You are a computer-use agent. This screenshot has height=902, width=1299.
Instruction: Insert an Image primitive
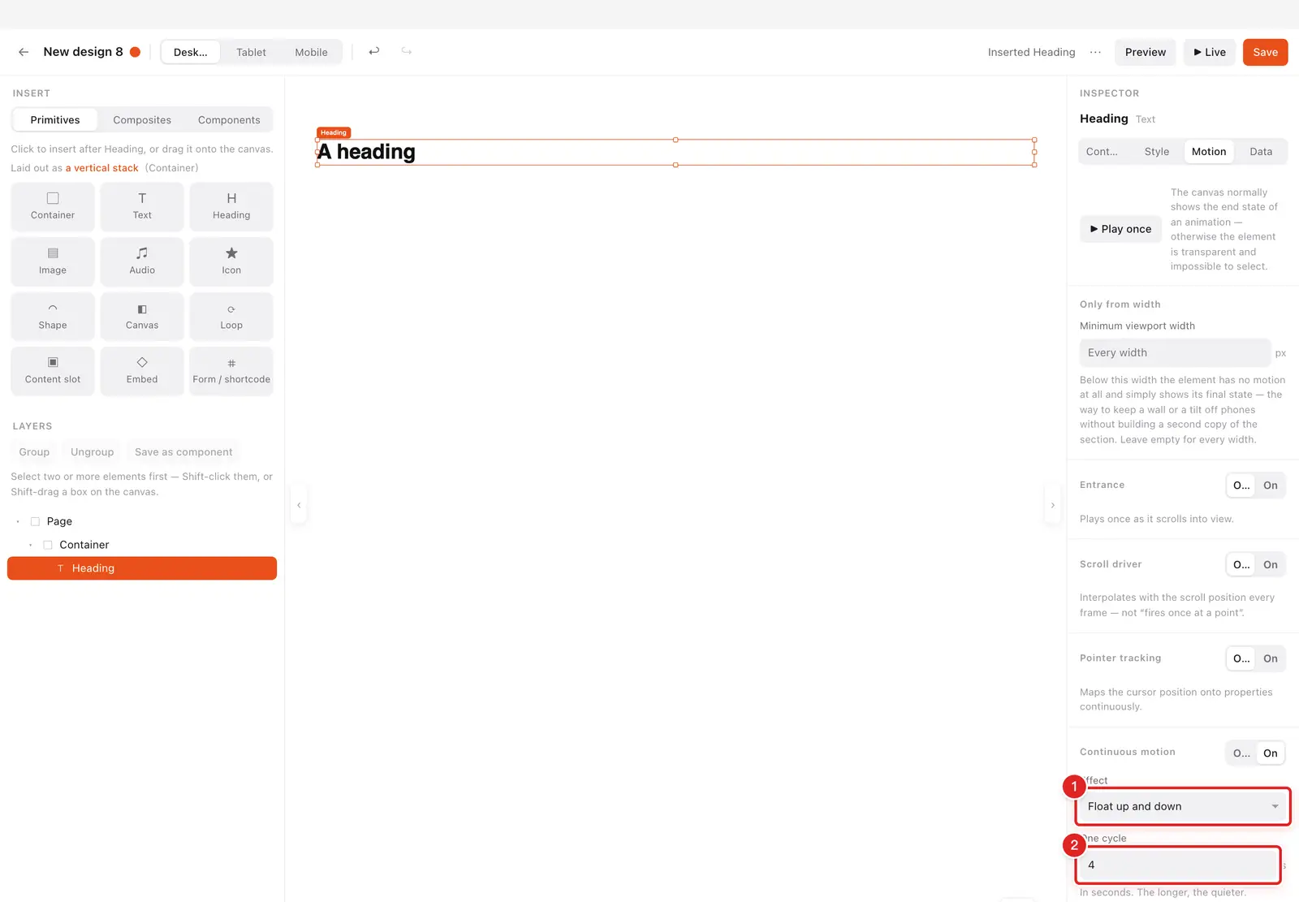pyautogui.click(x=53, y=261)
